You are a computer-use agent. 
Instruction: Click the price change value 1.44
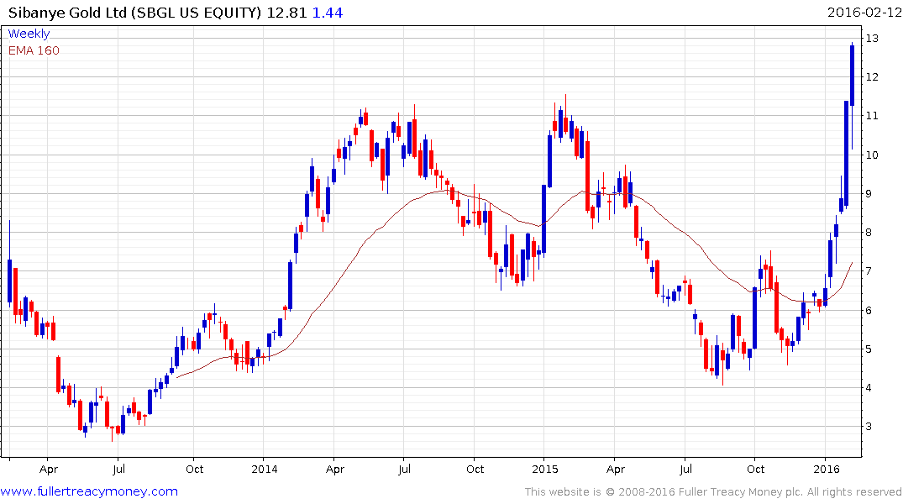(x=327, y=13)
